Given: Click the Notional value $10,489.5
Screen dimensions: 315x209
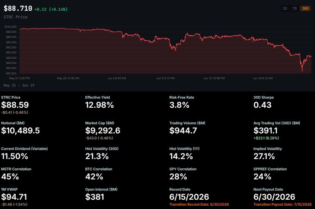Looking at the screenshot, I should tap(20, 130).
